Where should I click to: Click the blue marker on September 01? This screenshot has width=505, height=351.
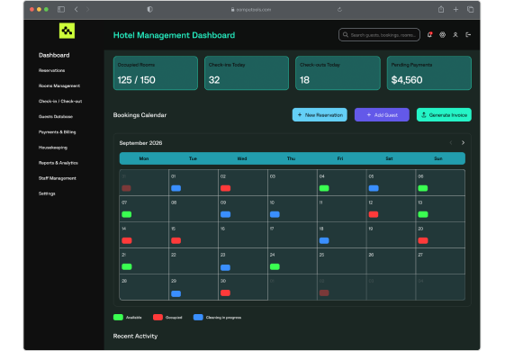coord(176,188)
